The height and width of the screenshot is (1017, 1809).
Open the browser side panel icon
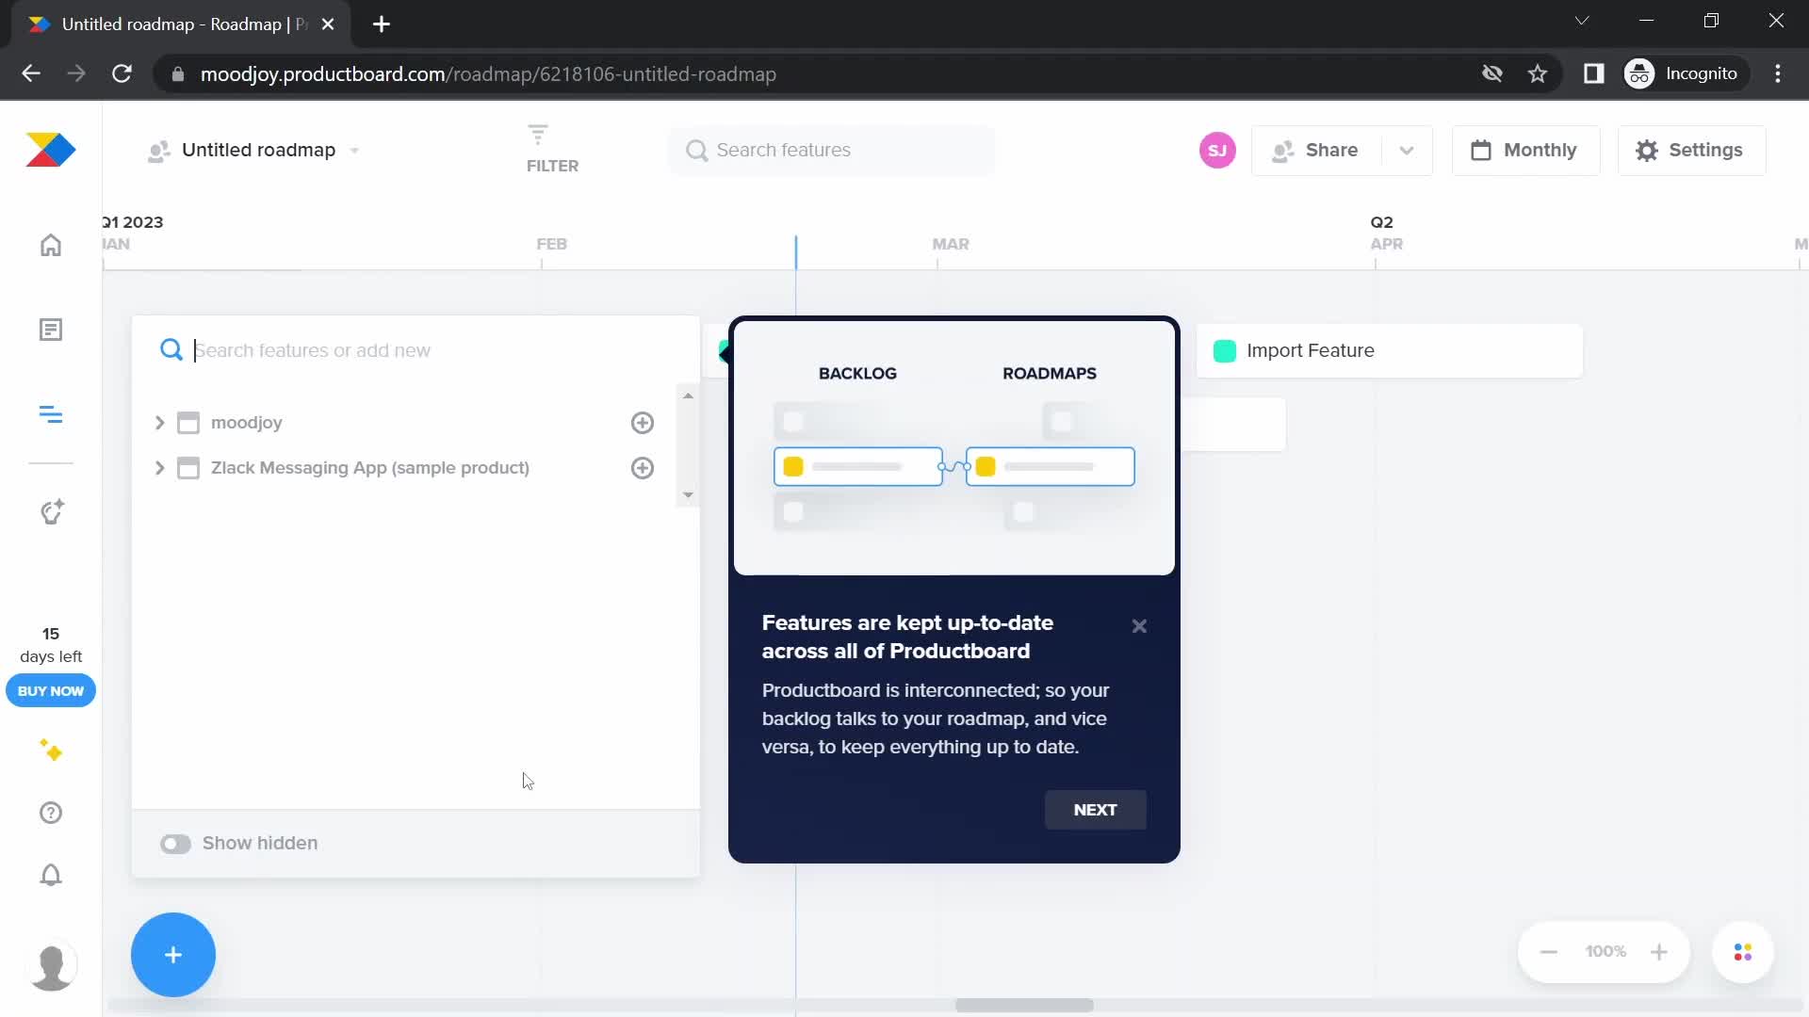click(1593, 73)
